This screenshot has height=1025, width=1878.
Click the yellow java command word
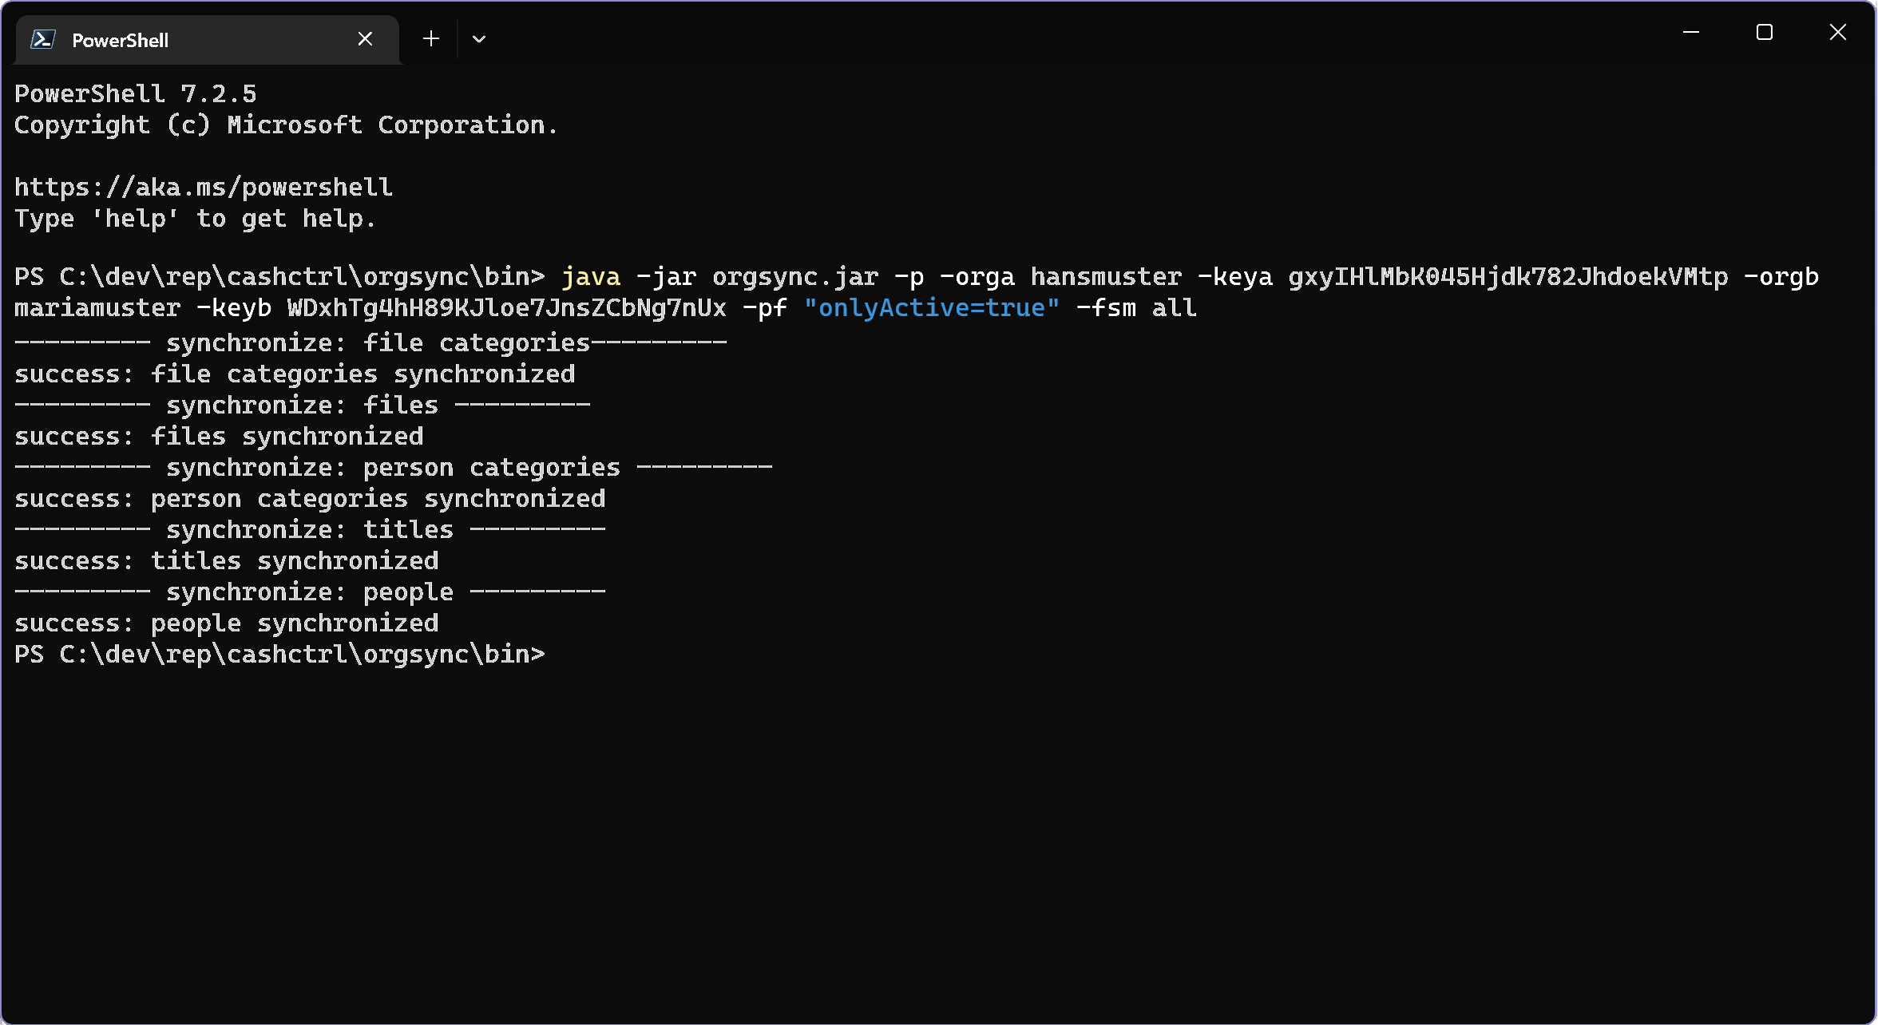(591, 277)
